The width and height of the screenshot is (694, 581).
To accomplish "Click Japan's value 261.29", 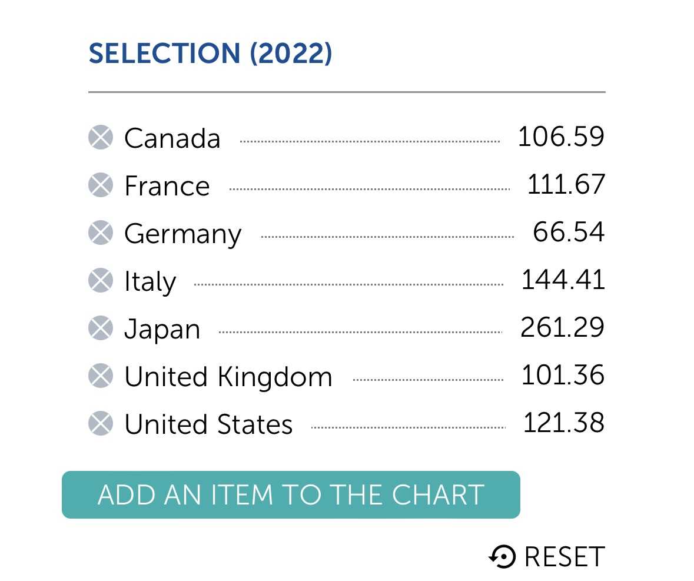I will [x=562, y=327].
